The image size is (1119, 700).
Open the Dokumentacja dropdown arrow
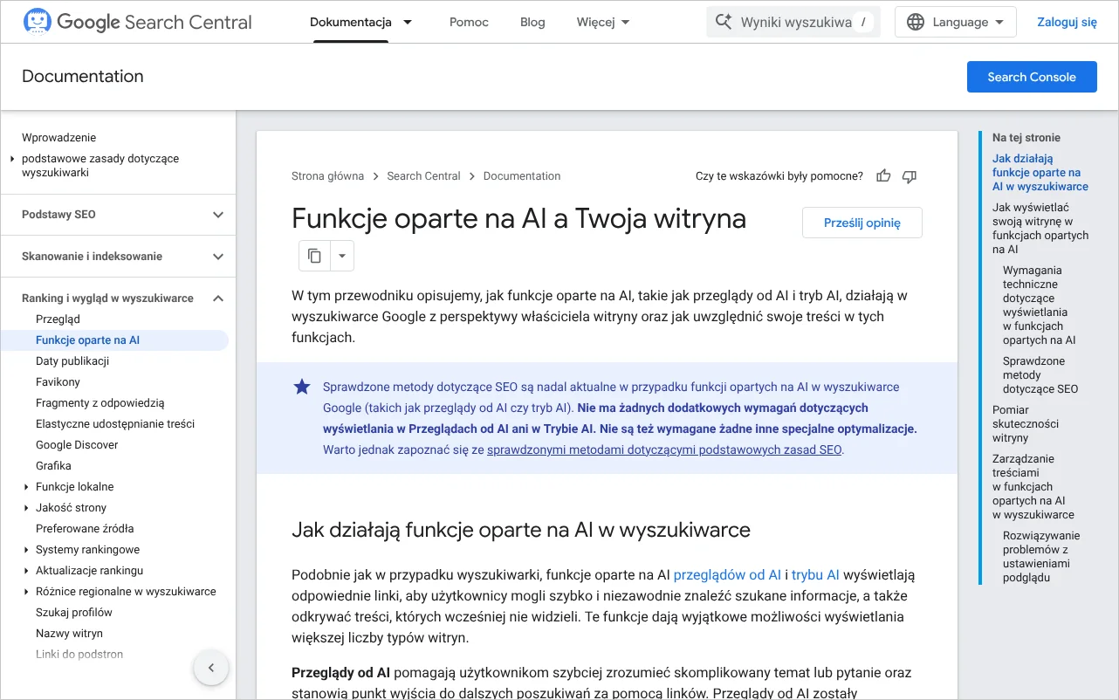point(408,23)
